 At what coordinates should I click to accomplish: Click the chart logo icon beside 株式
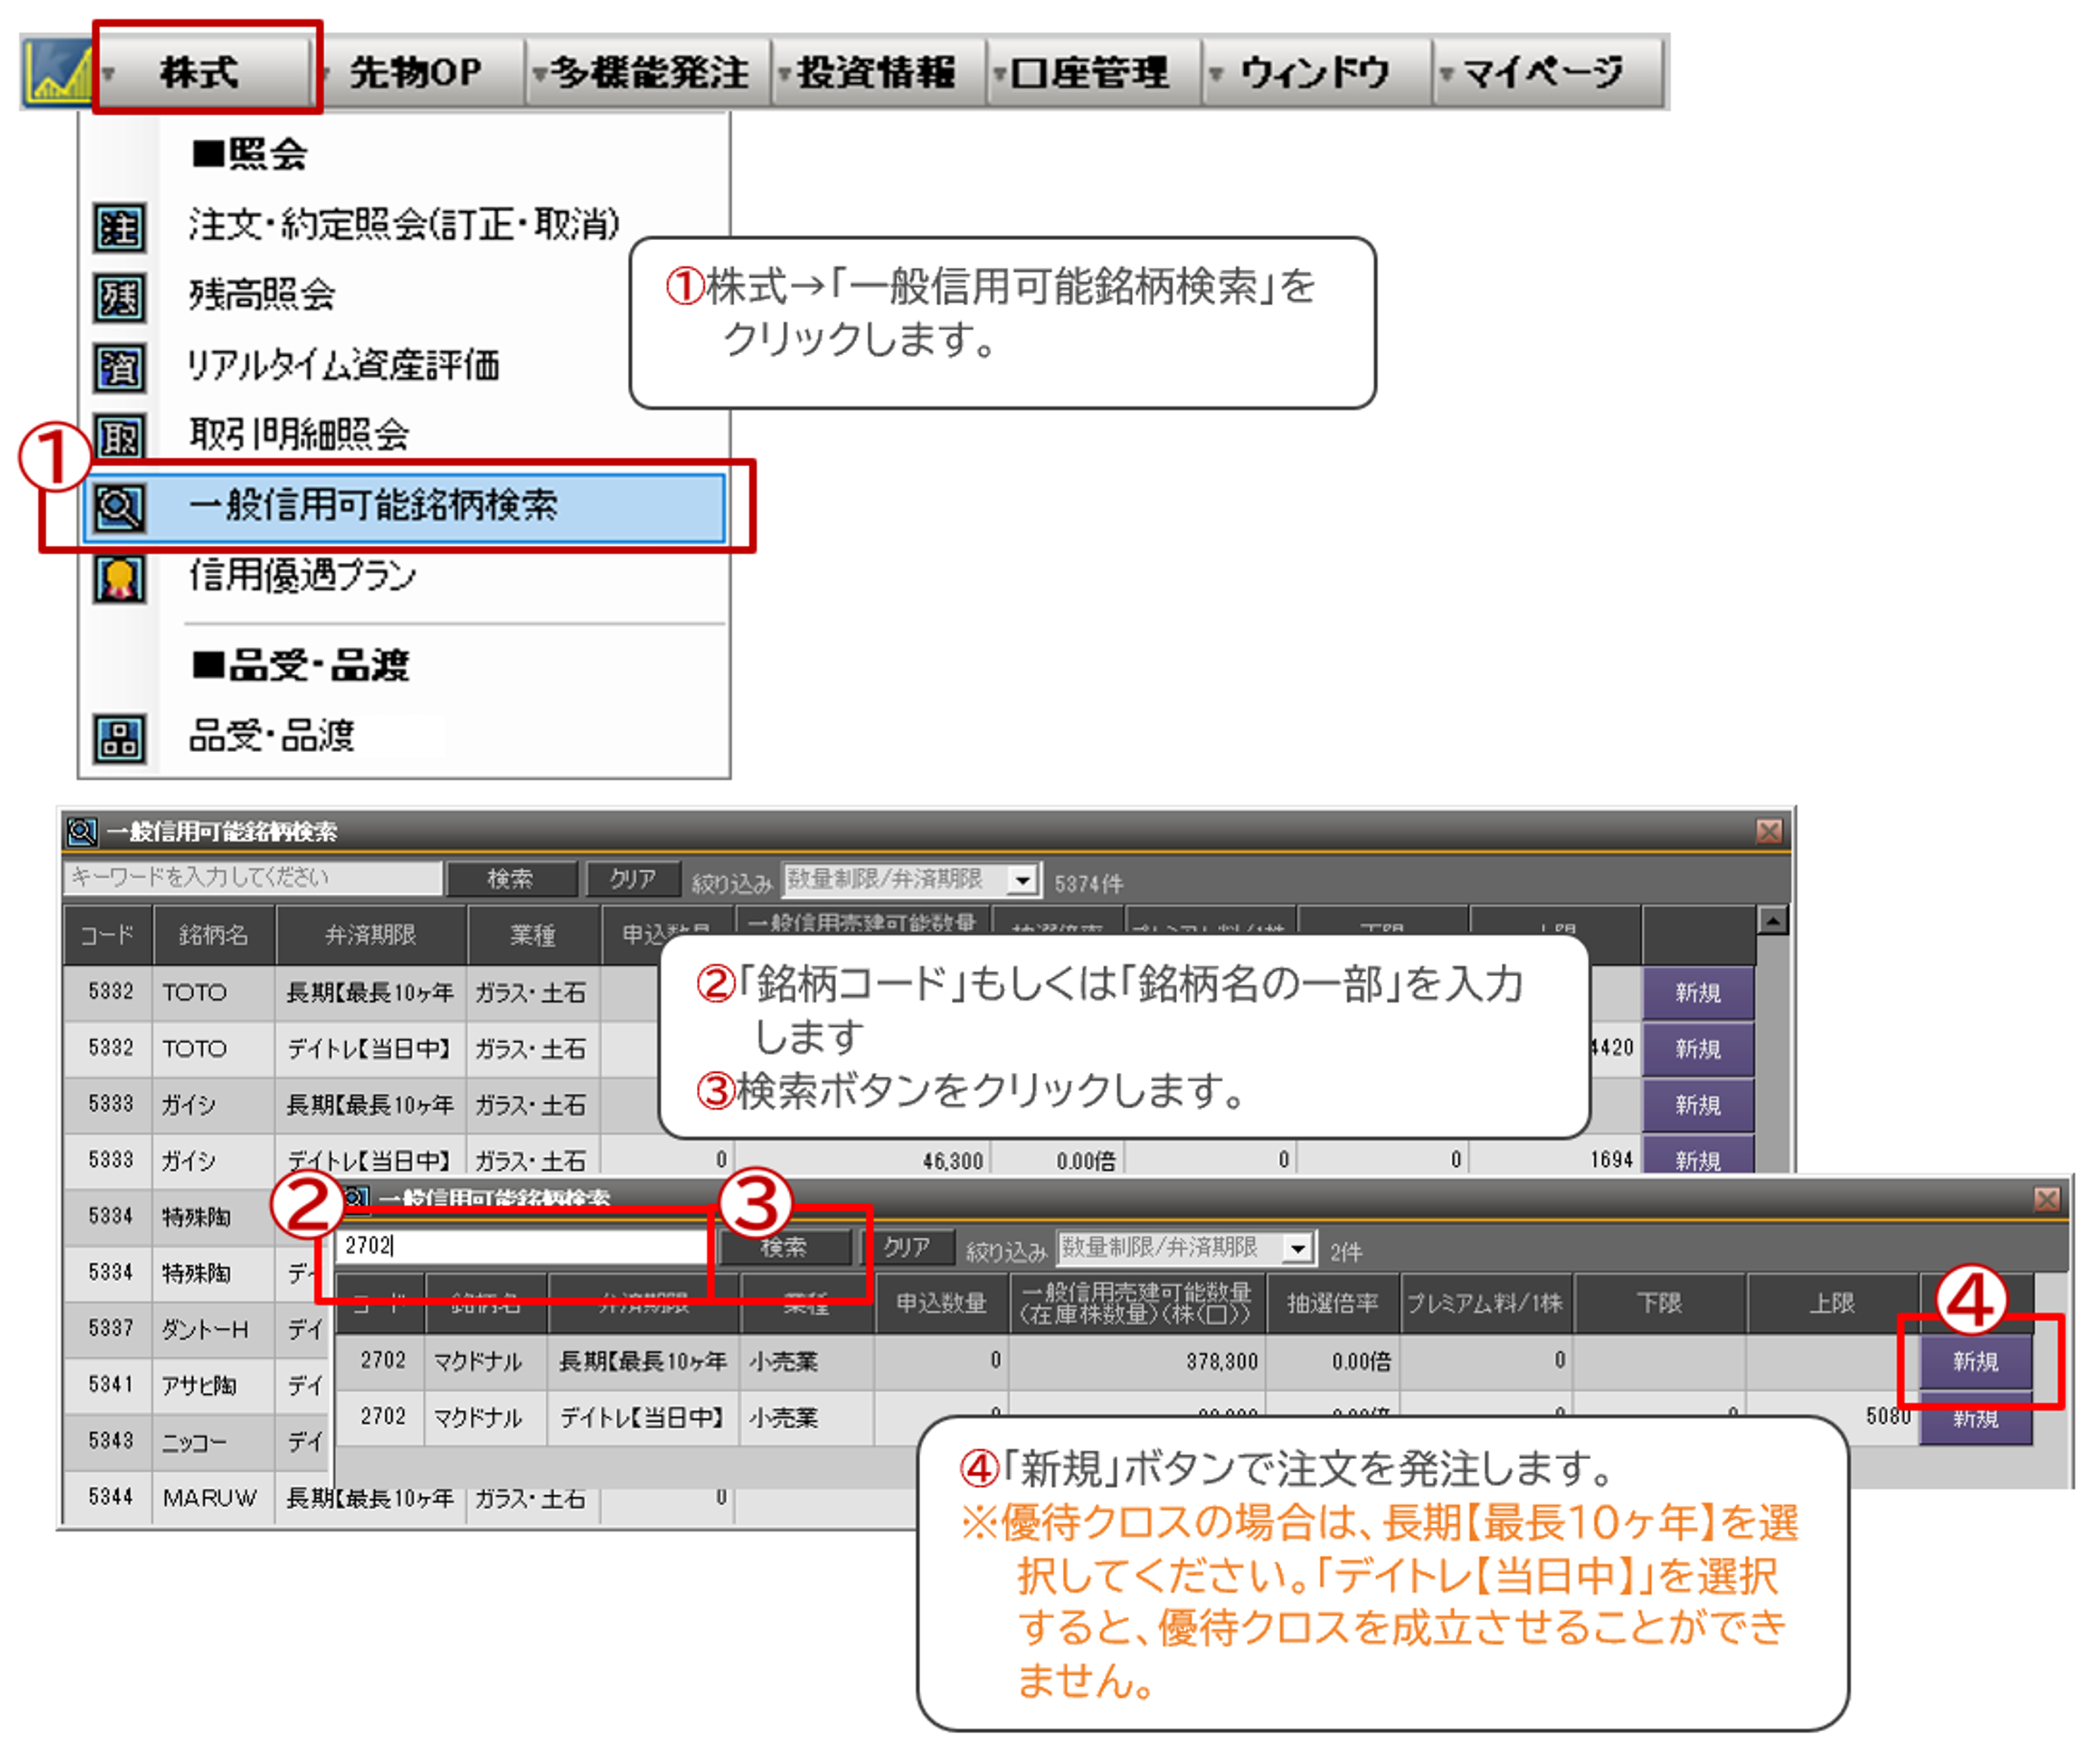[58, 73]
